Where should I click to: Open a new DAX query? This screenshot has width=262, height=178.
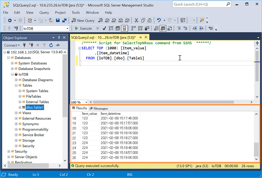pyautogui.click(x=127, y=20)
